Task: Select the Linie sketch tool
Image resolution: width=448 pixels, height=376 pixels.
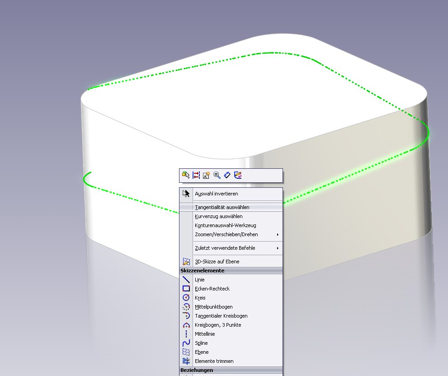Action: [231, 280]
